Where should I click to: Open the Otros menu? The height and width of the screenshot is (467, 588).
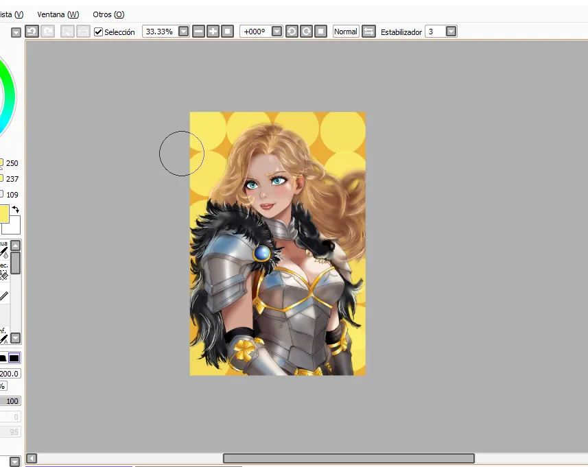pyautogui.click(x=108, y=14)
